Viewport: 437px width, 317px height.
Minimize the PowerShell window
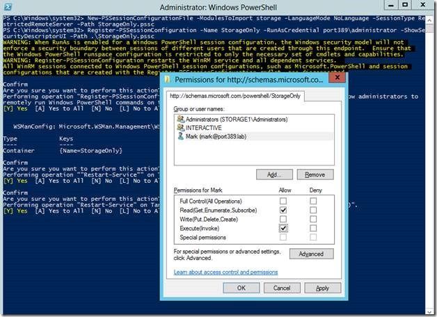pos(391,6)
